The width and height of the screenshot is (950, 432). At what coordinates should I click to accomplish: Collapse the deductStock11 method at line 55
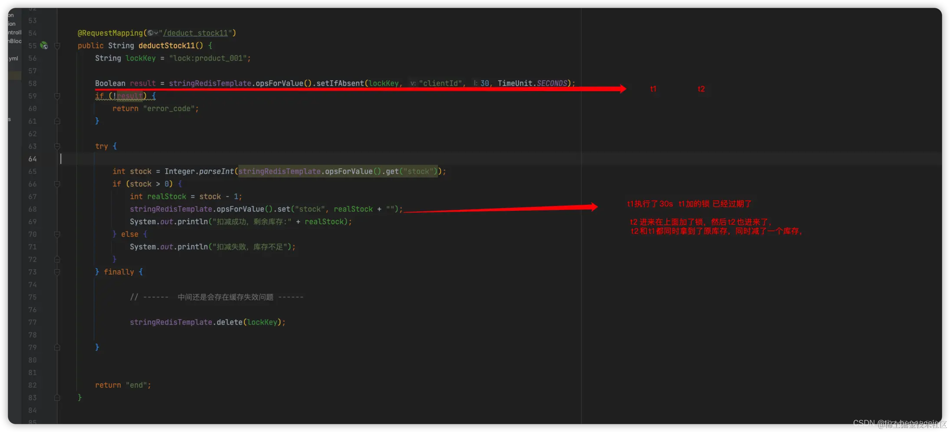tap(57, 46)
